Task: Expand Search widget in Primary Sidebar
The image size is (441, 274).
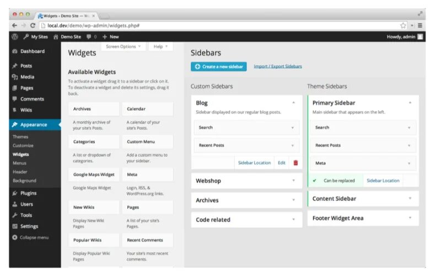Action: coord(409,128)
